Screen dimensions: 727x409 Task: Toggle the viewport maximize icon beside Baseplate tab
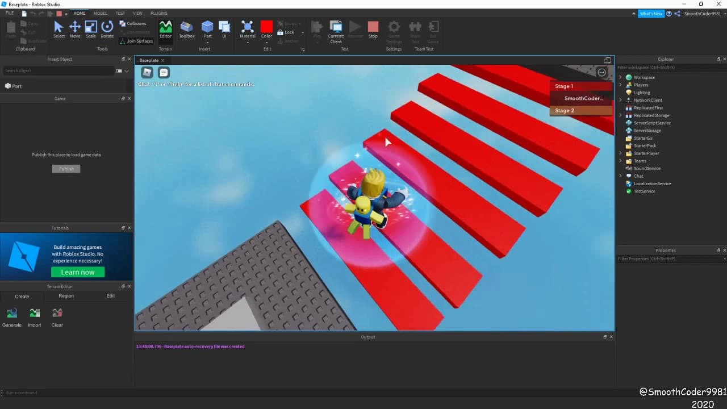click(607, 60)
